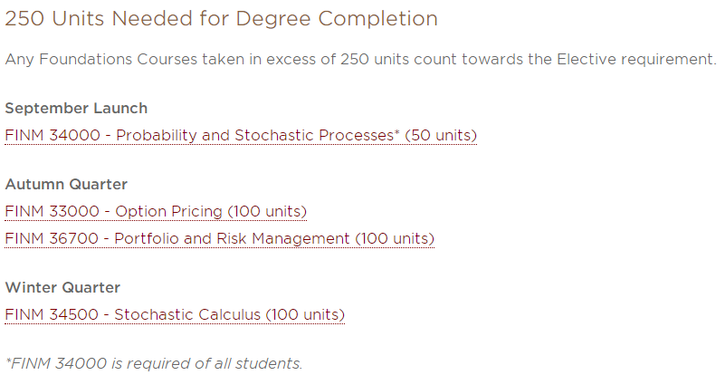Open the FINM 34500 Stochastic Calculus link
Image resolution: width=725 pixels, height=375 pixels.
175,315
